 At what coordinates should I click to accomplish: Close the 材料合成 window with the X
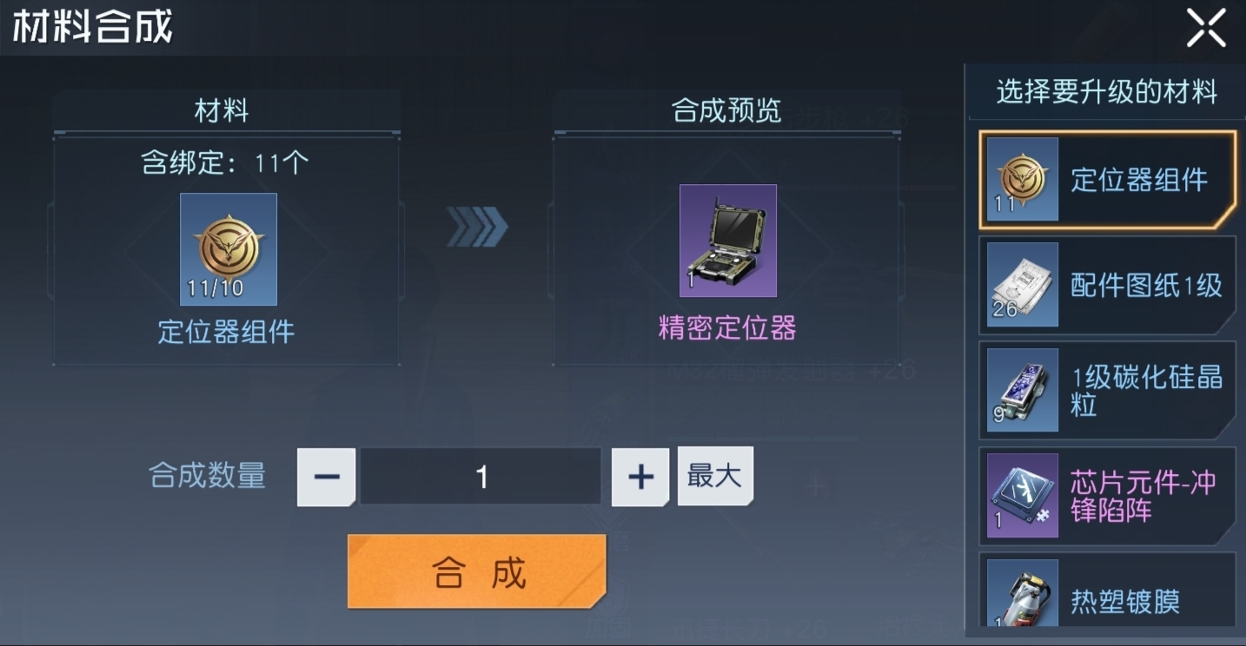1206,28
